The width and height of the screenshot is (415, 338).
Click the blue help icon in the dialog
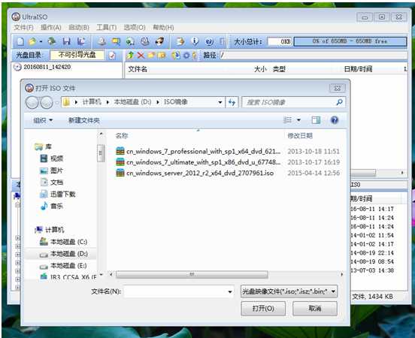[335, 120]
